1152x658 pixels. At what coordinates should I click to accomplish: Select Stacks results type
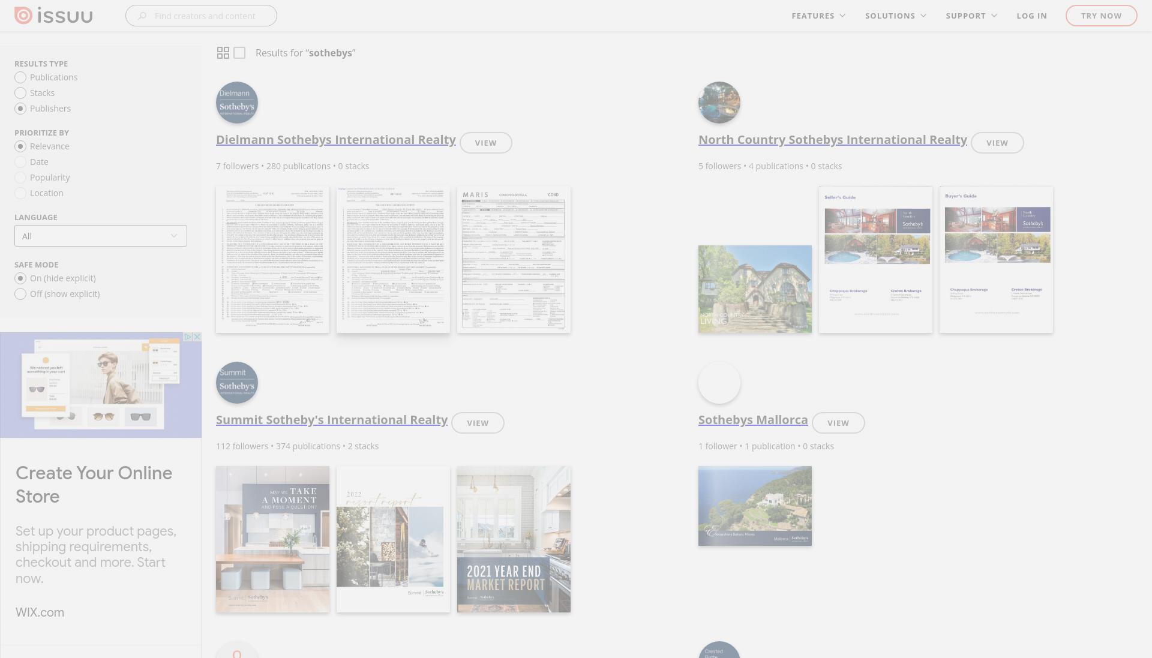coord(20,93)
